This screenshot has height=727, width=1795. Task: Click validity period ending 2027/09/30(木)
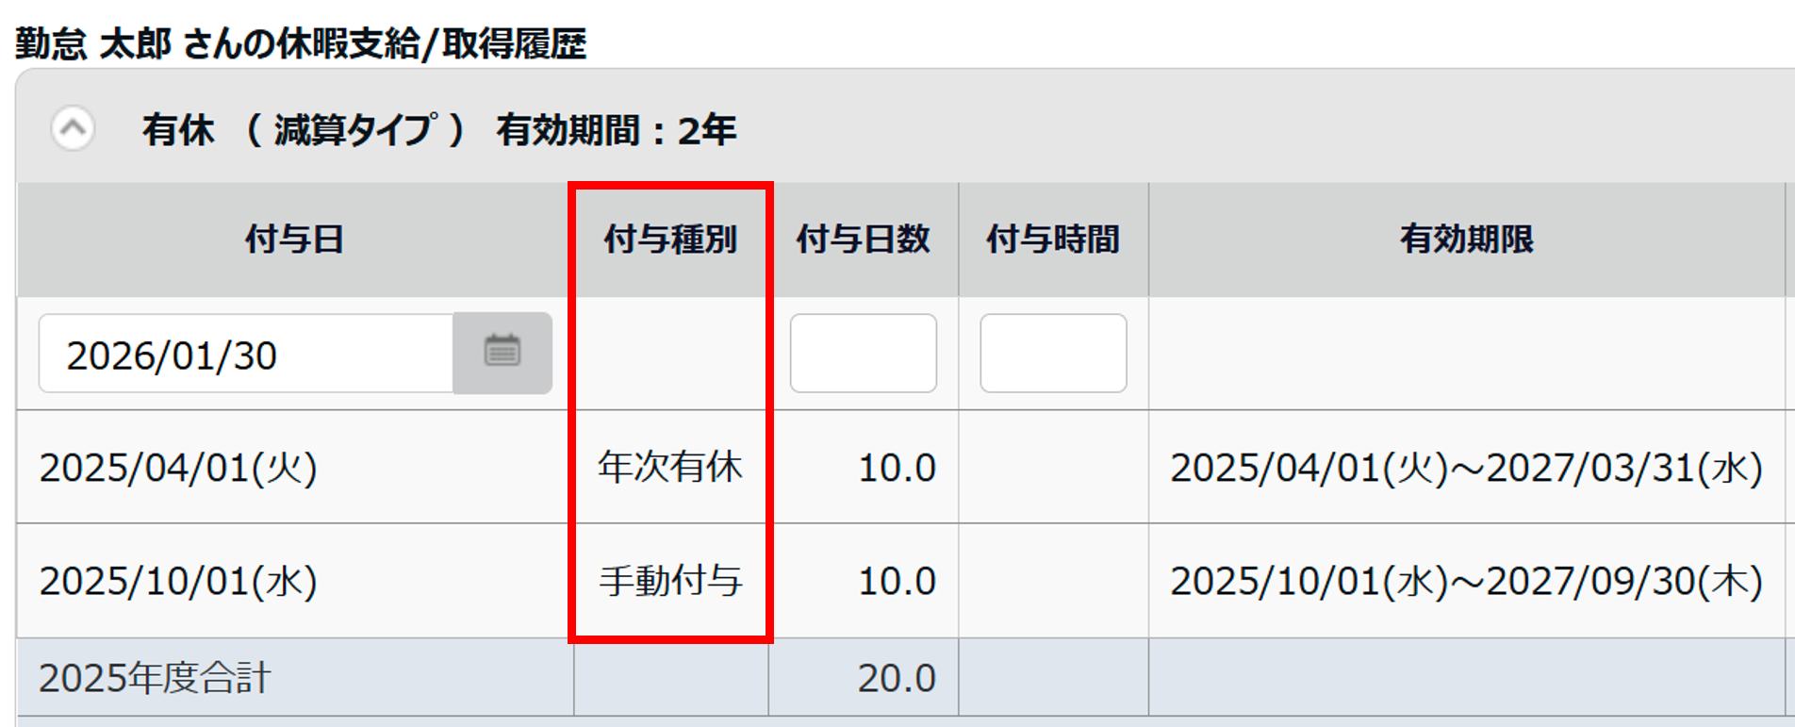coord(1466,581)
